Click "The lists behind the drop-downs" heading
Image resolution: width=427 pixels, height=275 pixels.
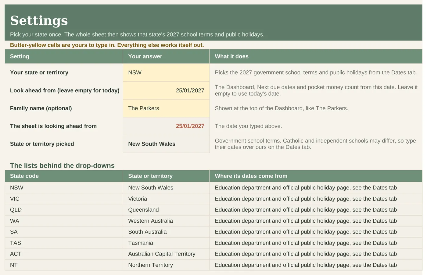click(62, 165)
